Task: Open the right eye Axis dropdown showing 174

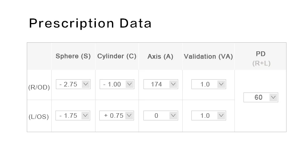Action: coord(161,84)
